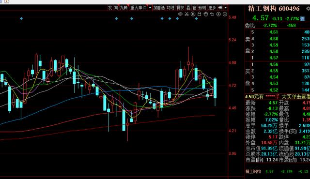The height and width of the screenshot is (179, 310).
Task: Zoom in with the plus circle icon
Action: coord(218,14)
